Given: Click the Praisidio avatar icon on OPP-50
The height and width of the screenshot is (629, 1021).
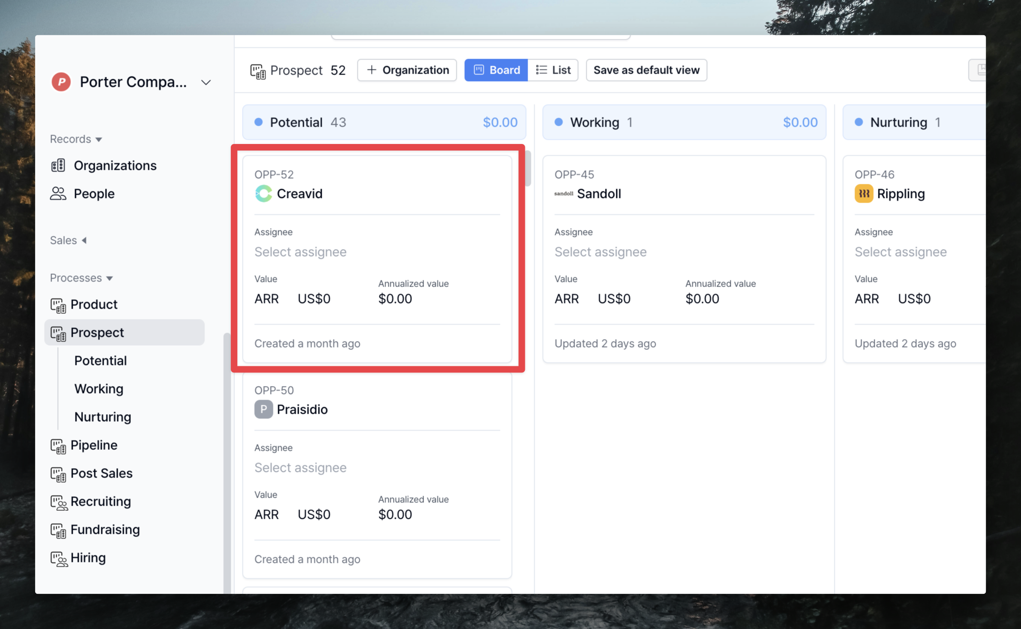Looking at the screenshot, I should point(263,409).
